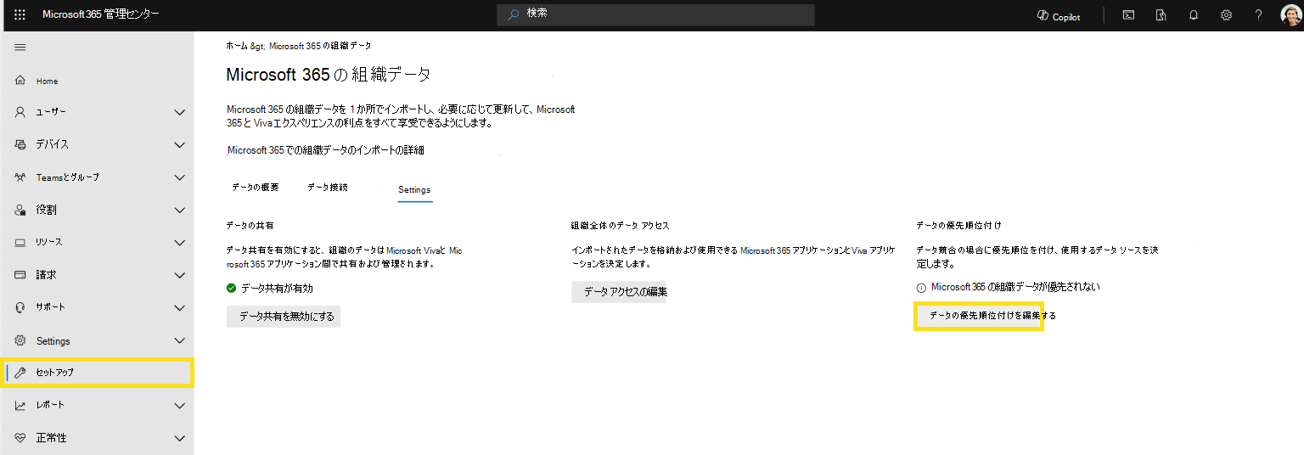Image resolution: width=1304 pixels, height=455 pixels.
Task: Go to ホーム breadcrumb link
Action: [237, 46]
